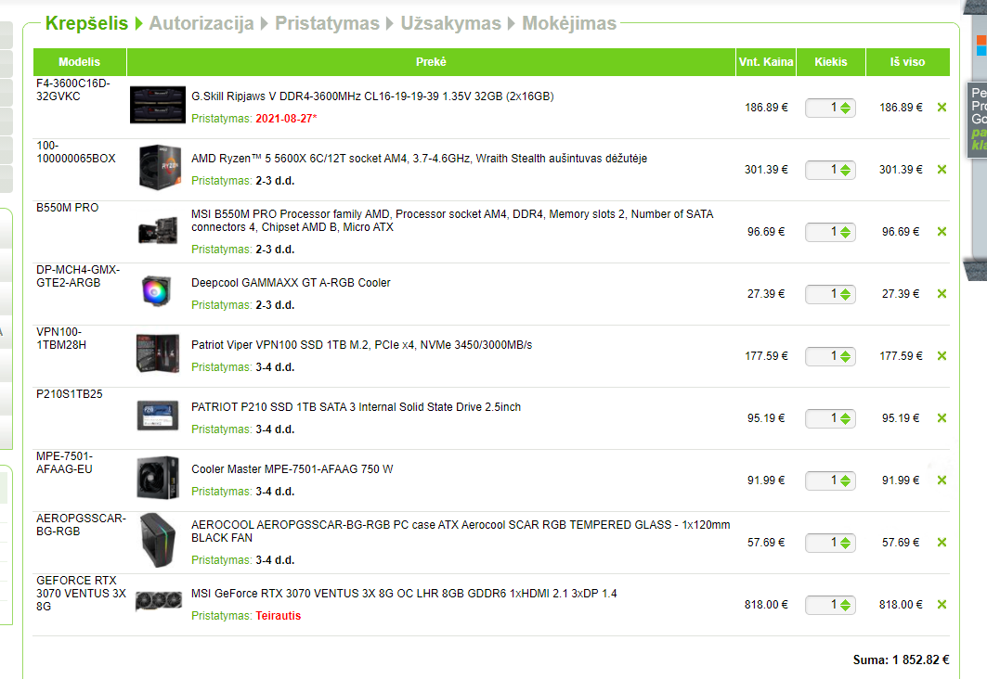Remove G.Skill Ripjaws V RAM from cart
This screenshot has width=987, height=679.
(942, 108)
